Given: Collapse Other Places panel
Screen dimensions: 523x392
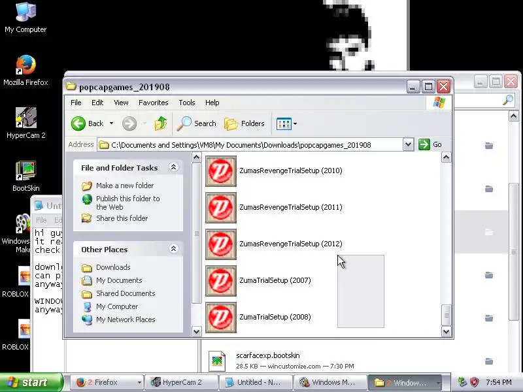Looking at the screenshot, I should pyautogui.click(x=173, y=249).
